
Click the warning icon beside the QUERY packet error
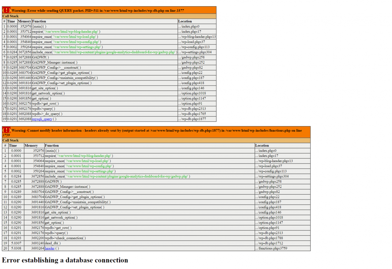6,10
